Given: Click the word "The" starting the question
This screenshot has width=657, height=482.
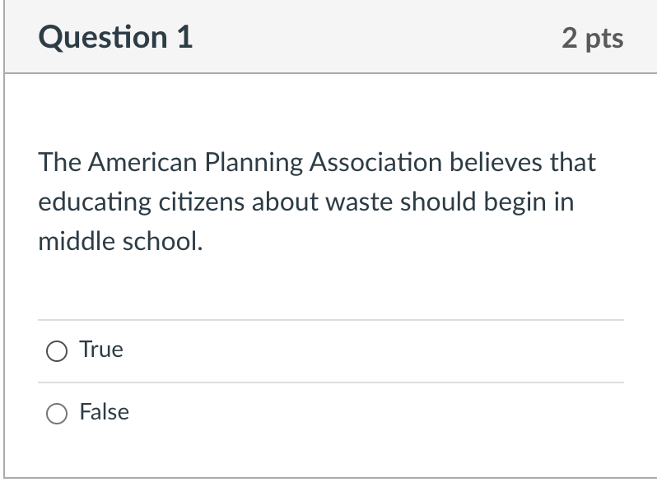Looking at the screenshot, I should click(58, 163).
